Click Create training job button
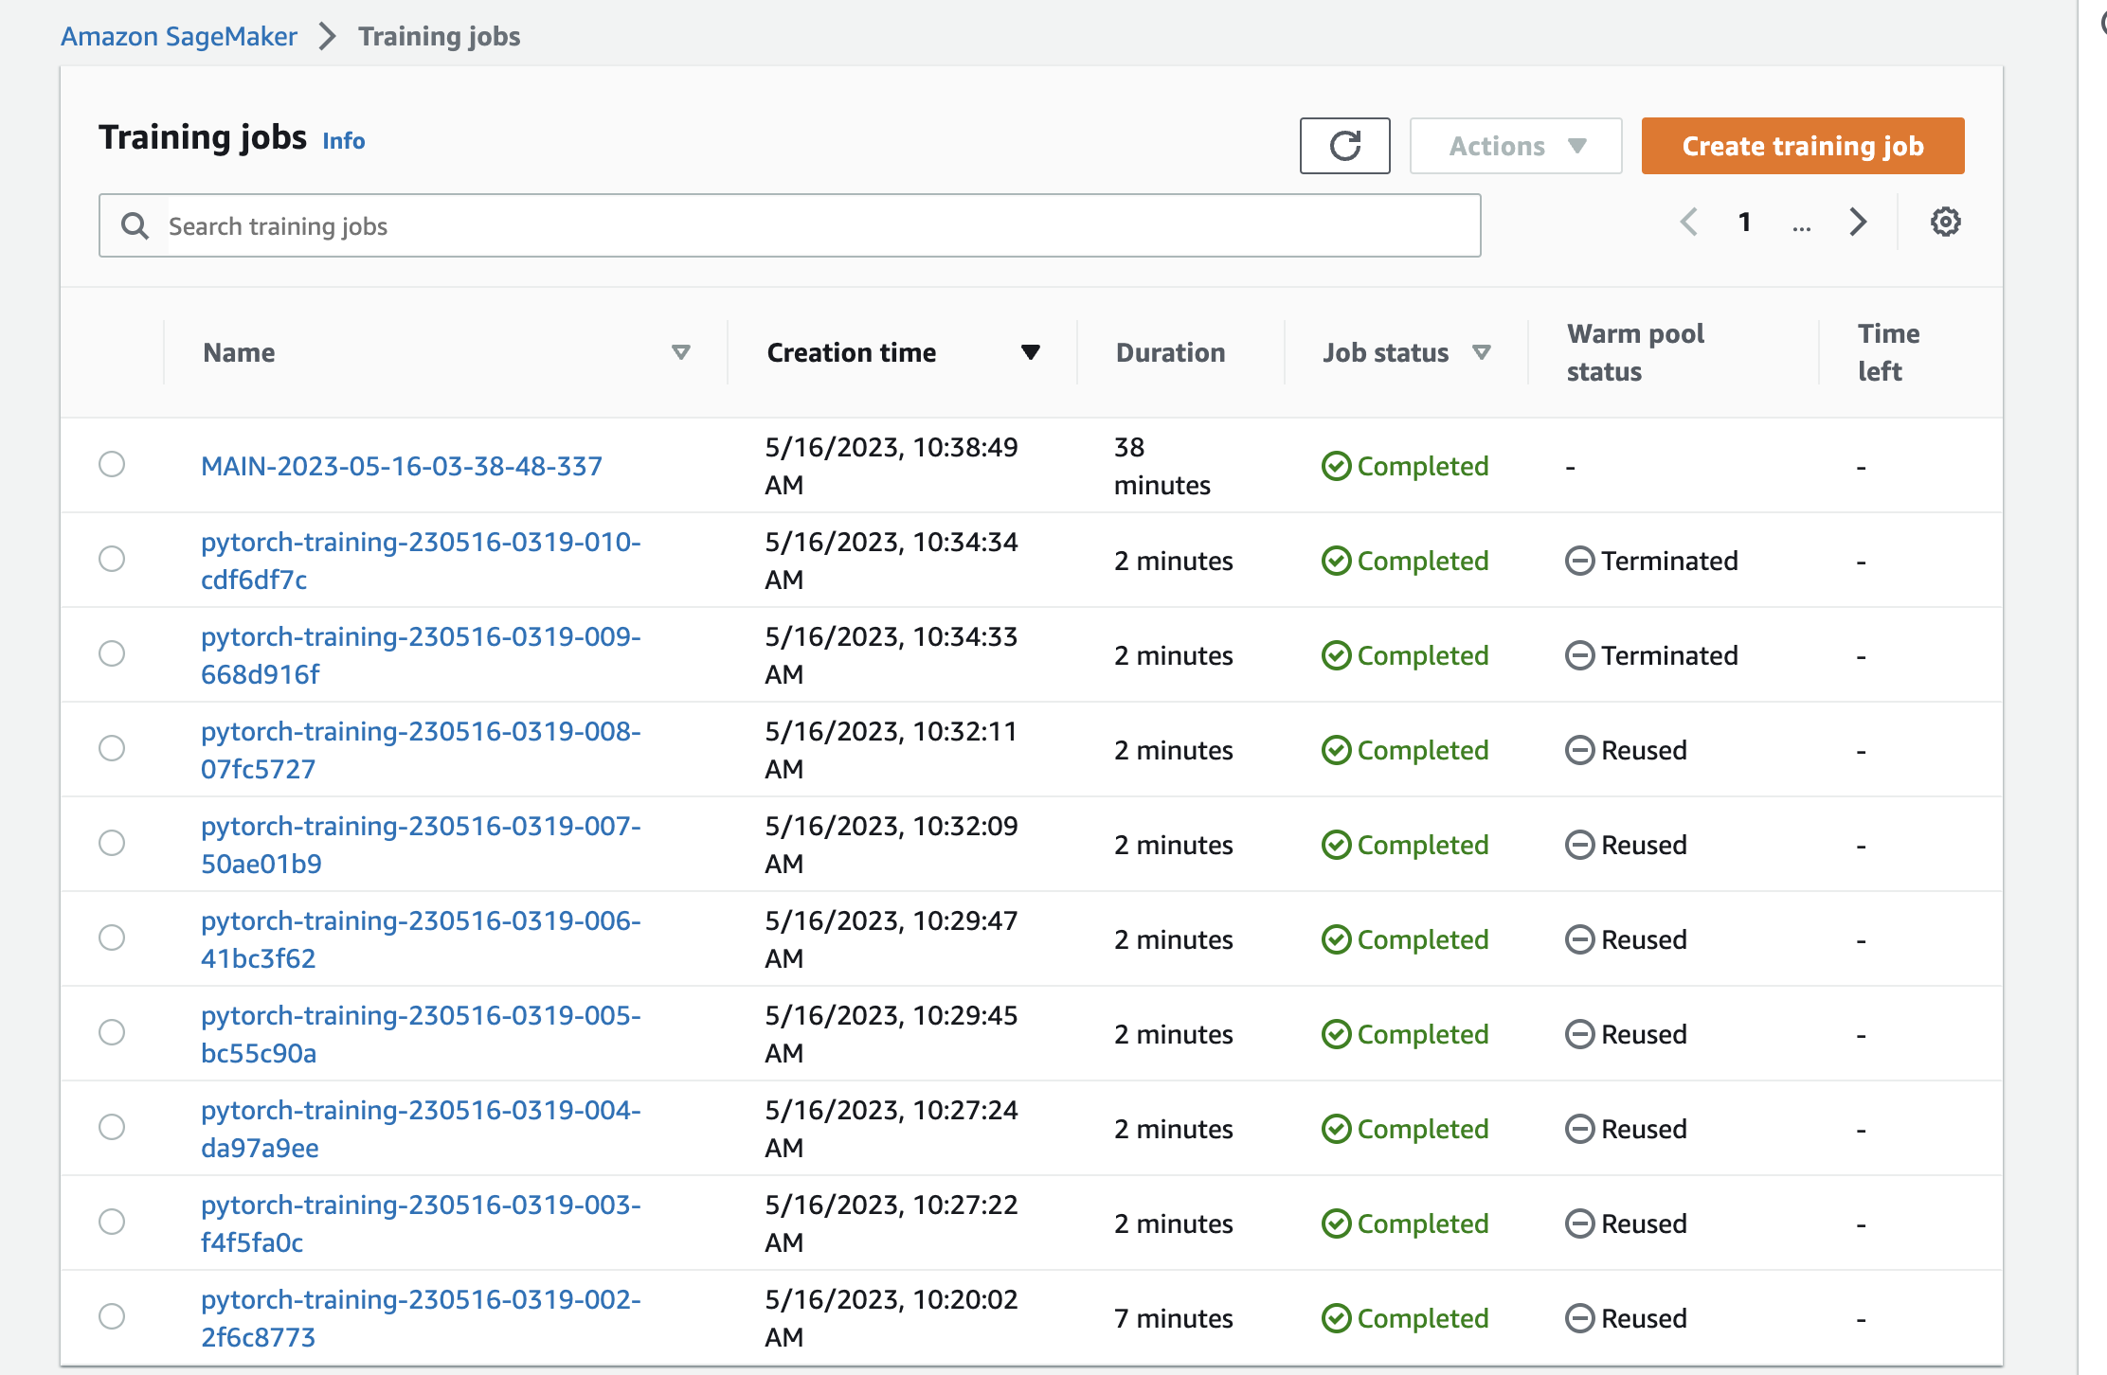Screen dimensions: 2107x1375 (1802, 146)
